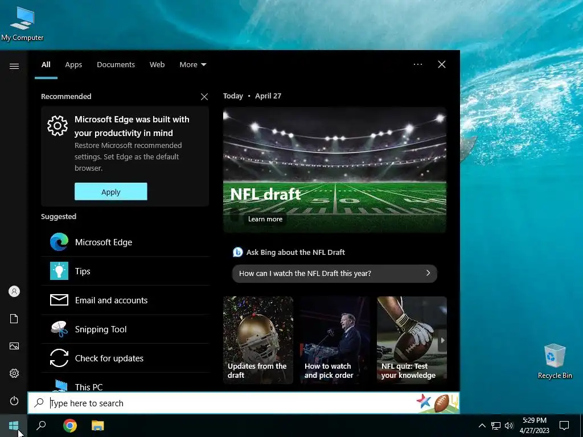Image resolution: width=583 pixels, height=437 pixels.
Task: Close the search panel
Action: 441,64
